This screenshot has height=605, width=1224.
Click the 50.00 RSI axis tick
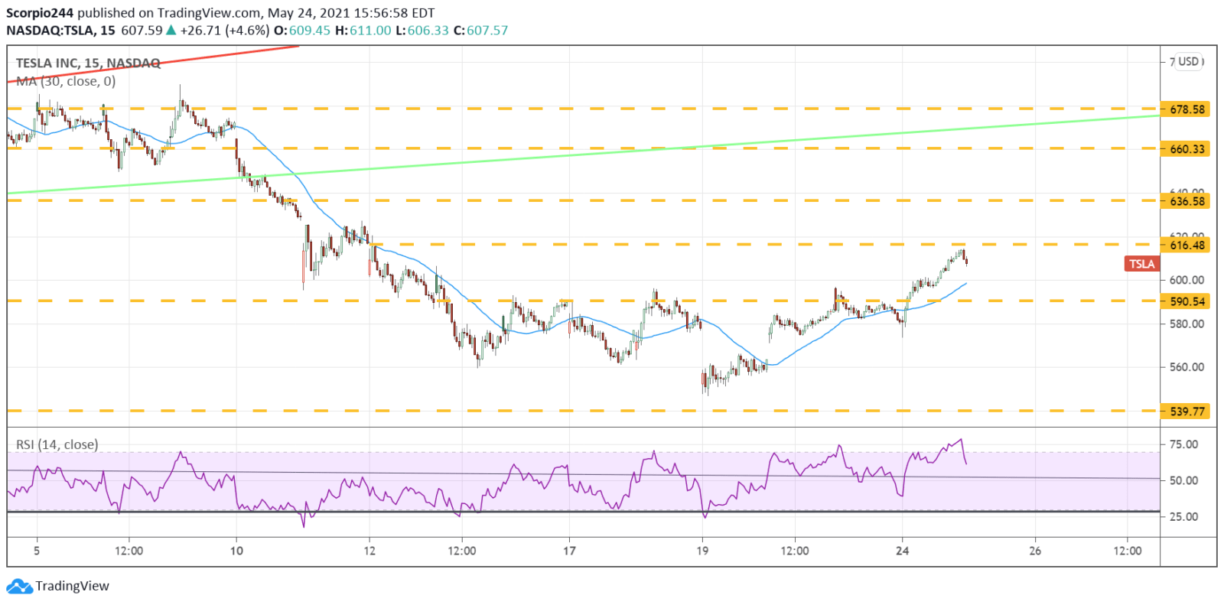pyautogui.click(x=1183, y=480)
